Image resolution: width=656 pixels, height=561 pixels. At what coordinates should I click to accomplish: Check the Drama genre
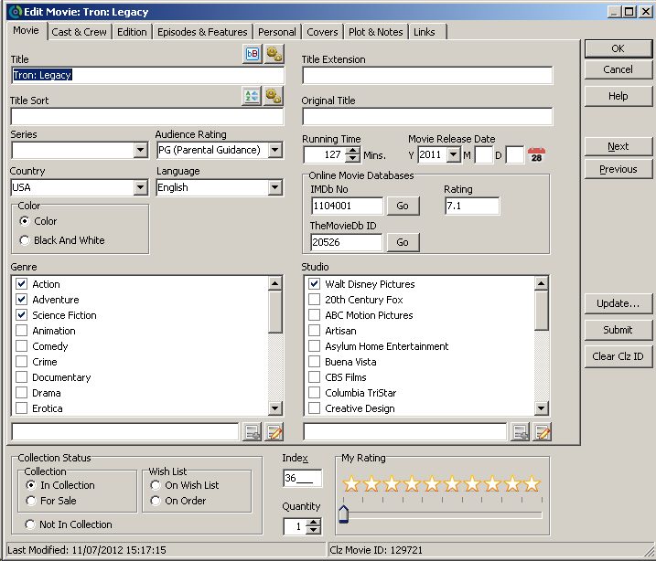tap(21, 393)
